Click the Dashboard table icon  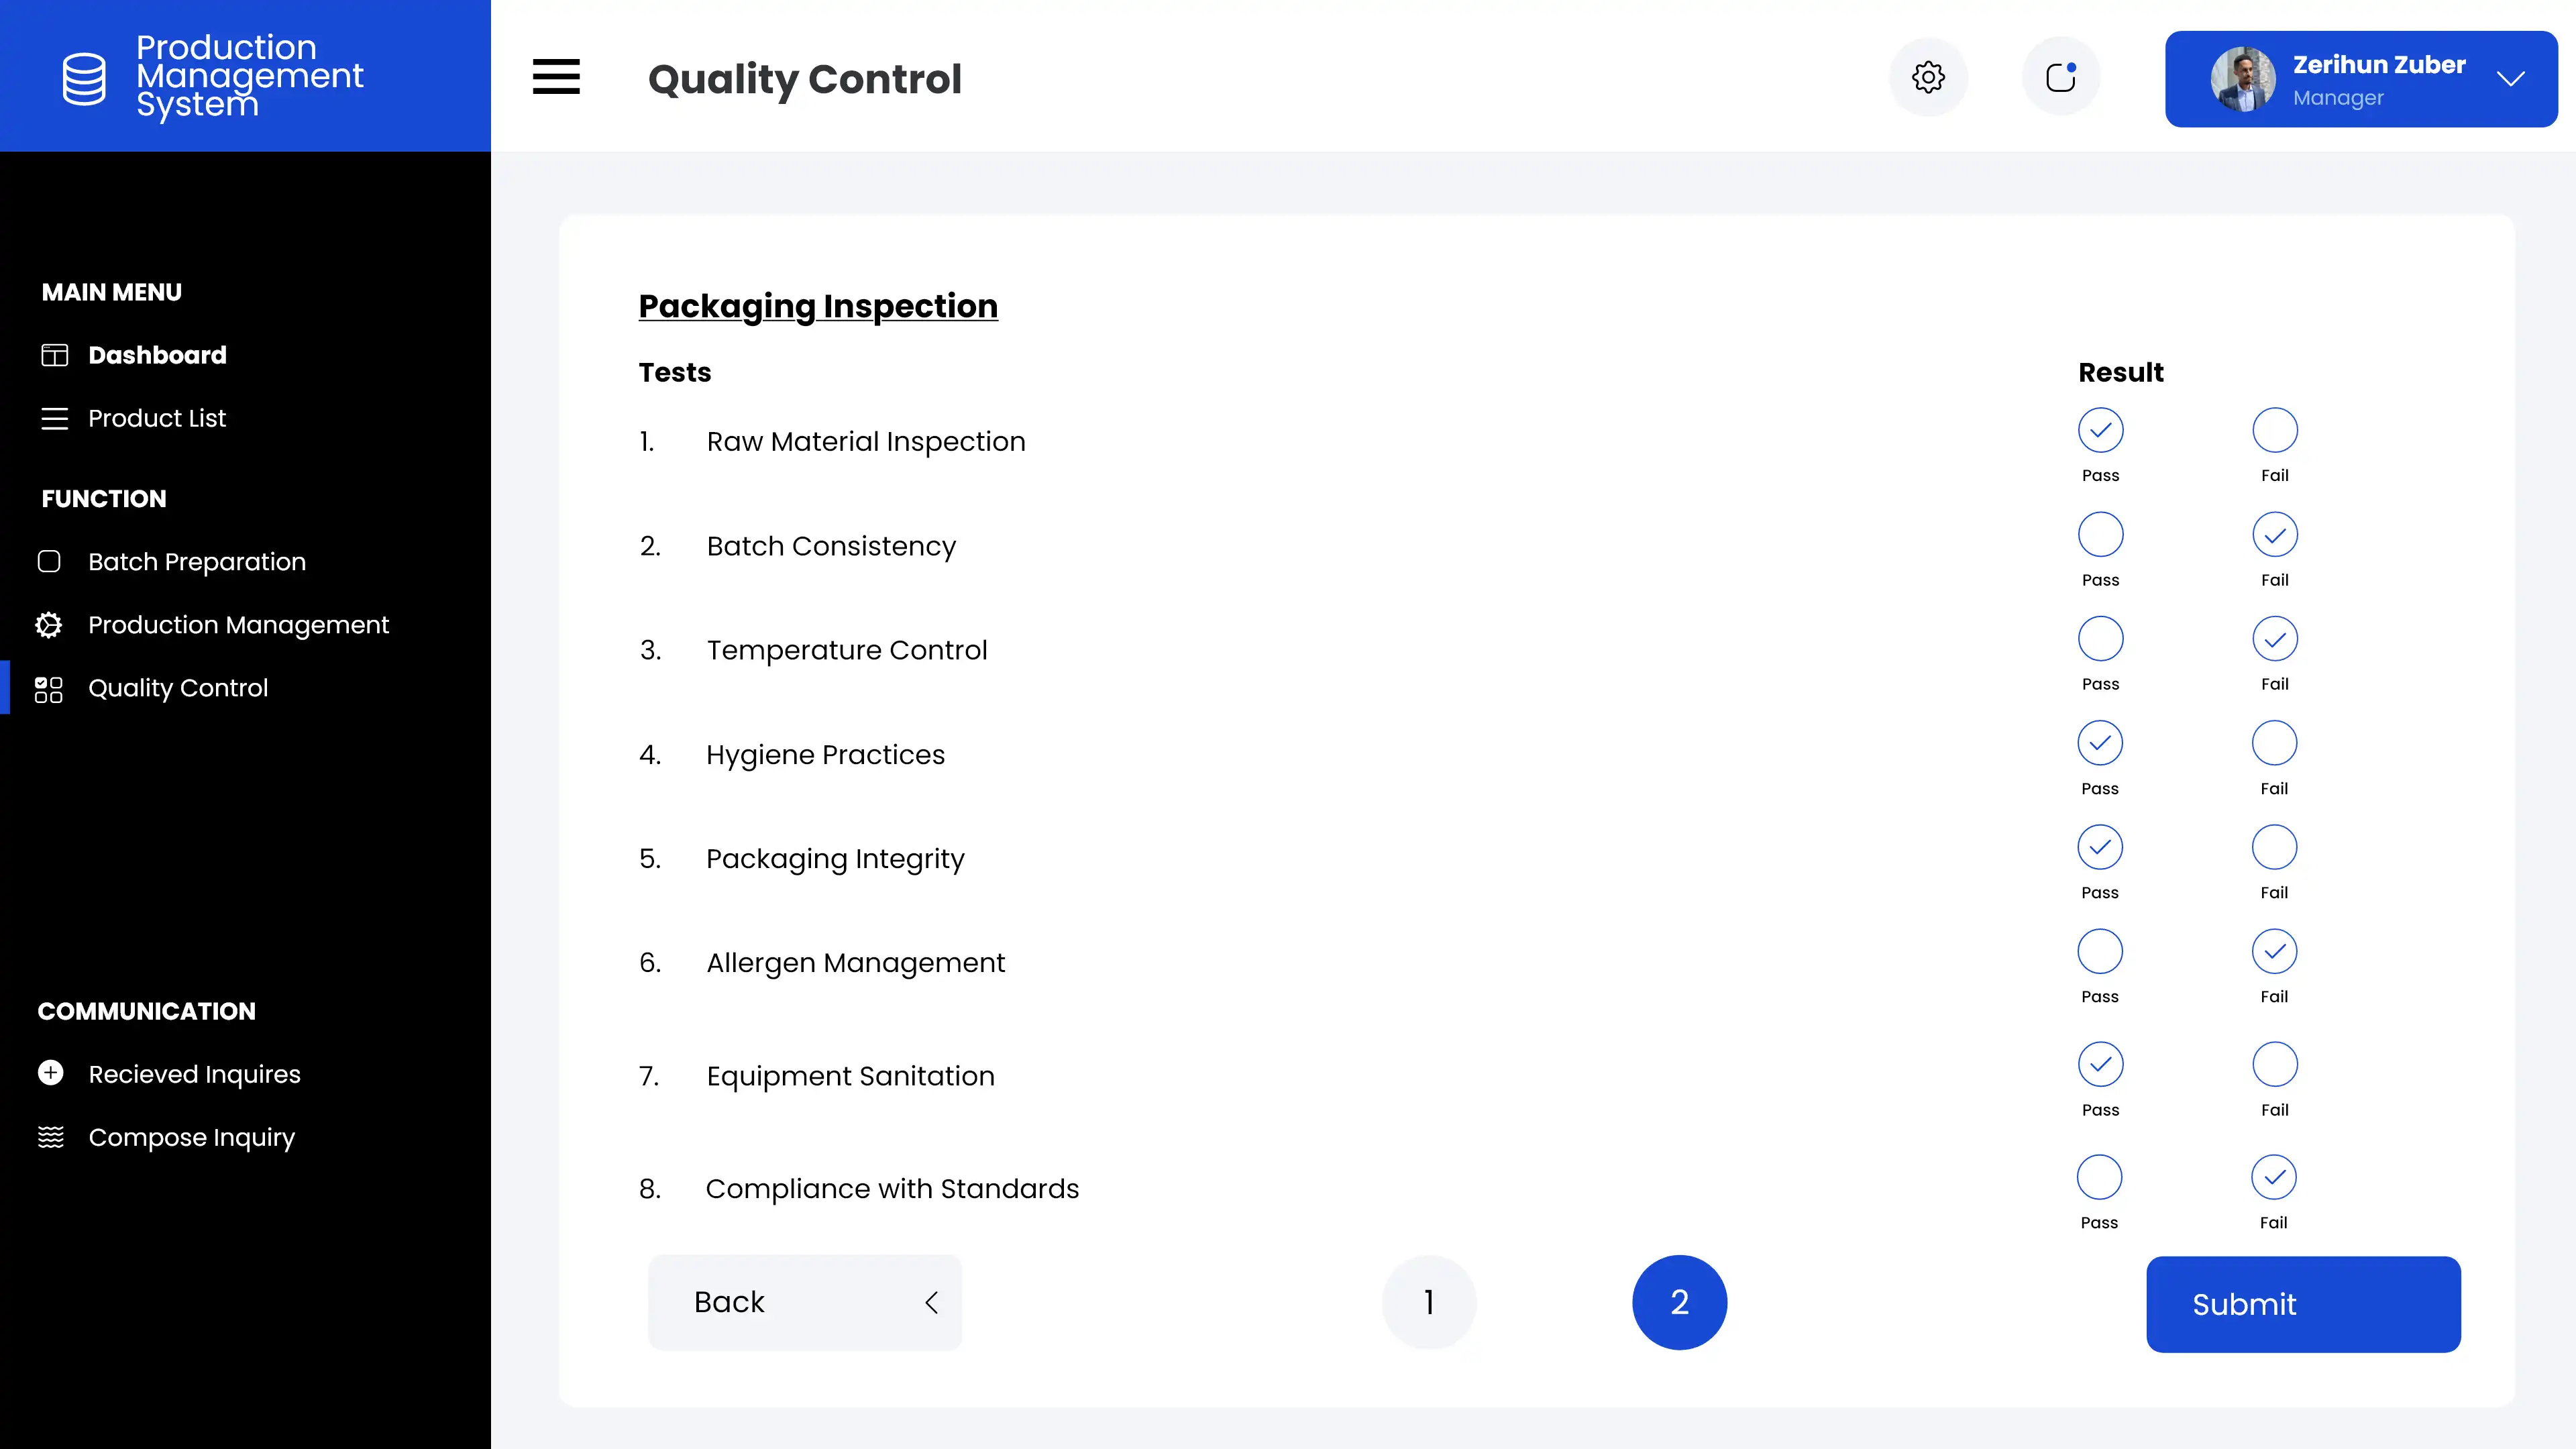54,355
